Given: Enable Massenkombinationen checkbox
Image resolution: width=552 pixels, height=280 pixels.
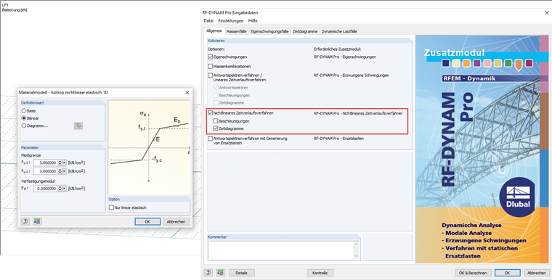Looking at the screenshot, I should tap(210, 66).
